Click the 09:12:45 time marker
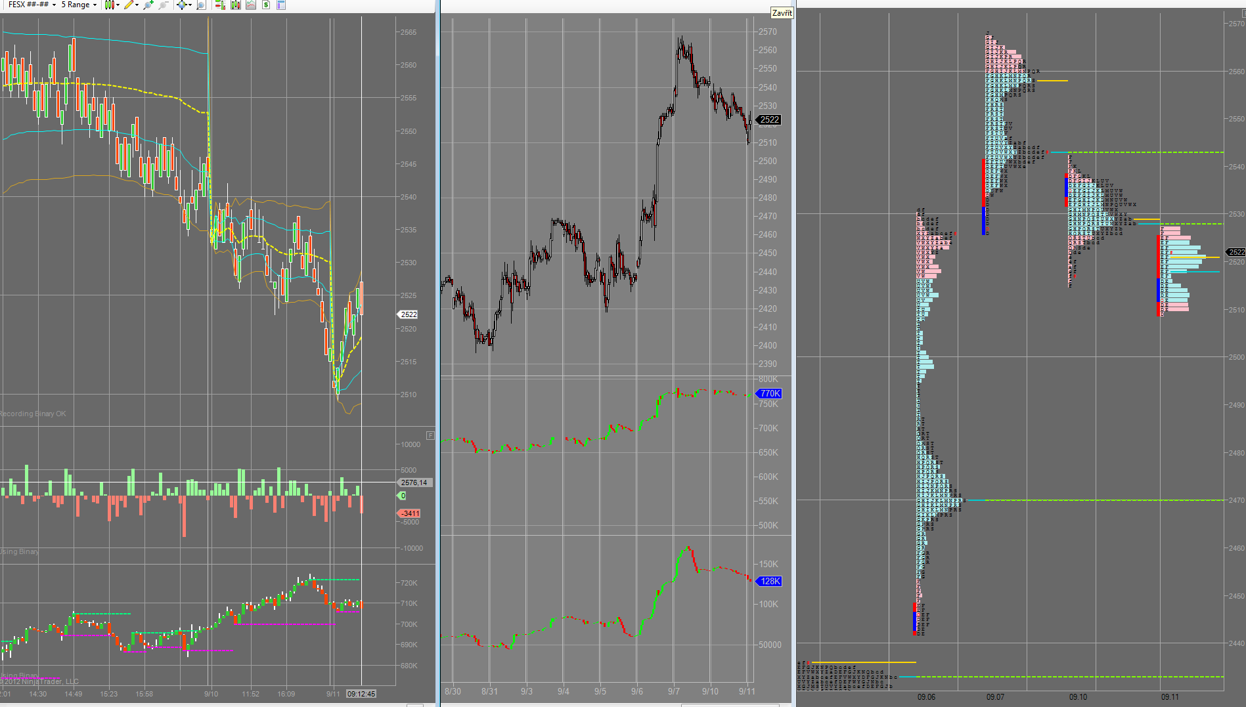Screen dimensions: 1246x707 point(361,694)
